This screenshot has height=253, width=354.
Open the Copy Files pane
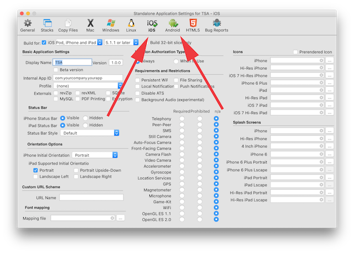click(x=67, y=25)
